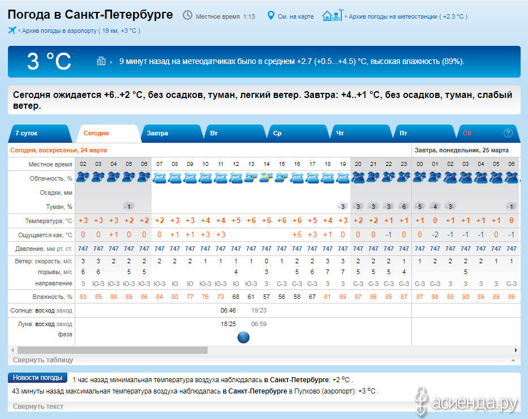Switch to the 7 суток tab
The width and height of the screenshot is (528, 419).
point(40,134)
